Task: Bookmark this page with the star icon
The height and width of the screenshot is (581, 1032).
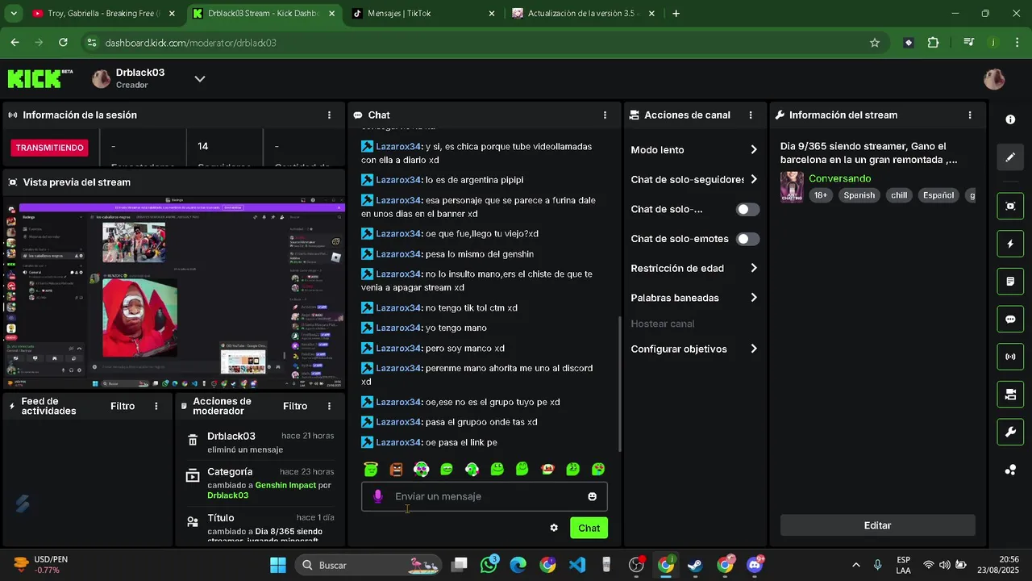Action: pyautogui.click(x=875, y=43)
